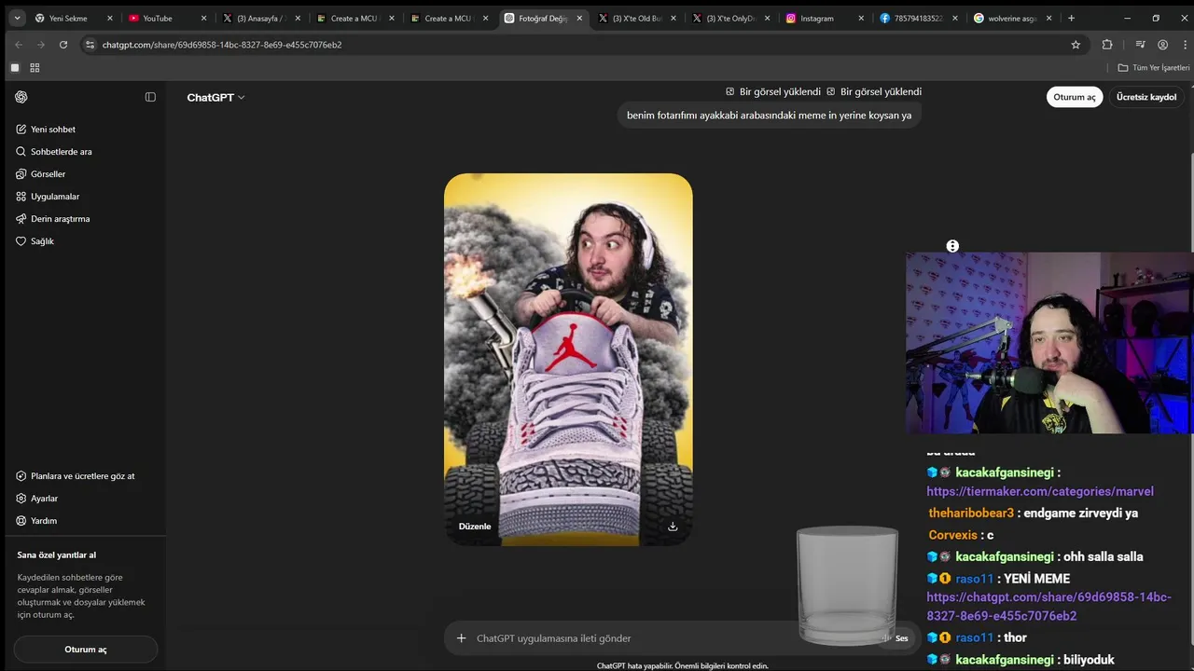Click the webcam overlay options dots
This screenshot has width=1194, height=671.
coord(952,246)
